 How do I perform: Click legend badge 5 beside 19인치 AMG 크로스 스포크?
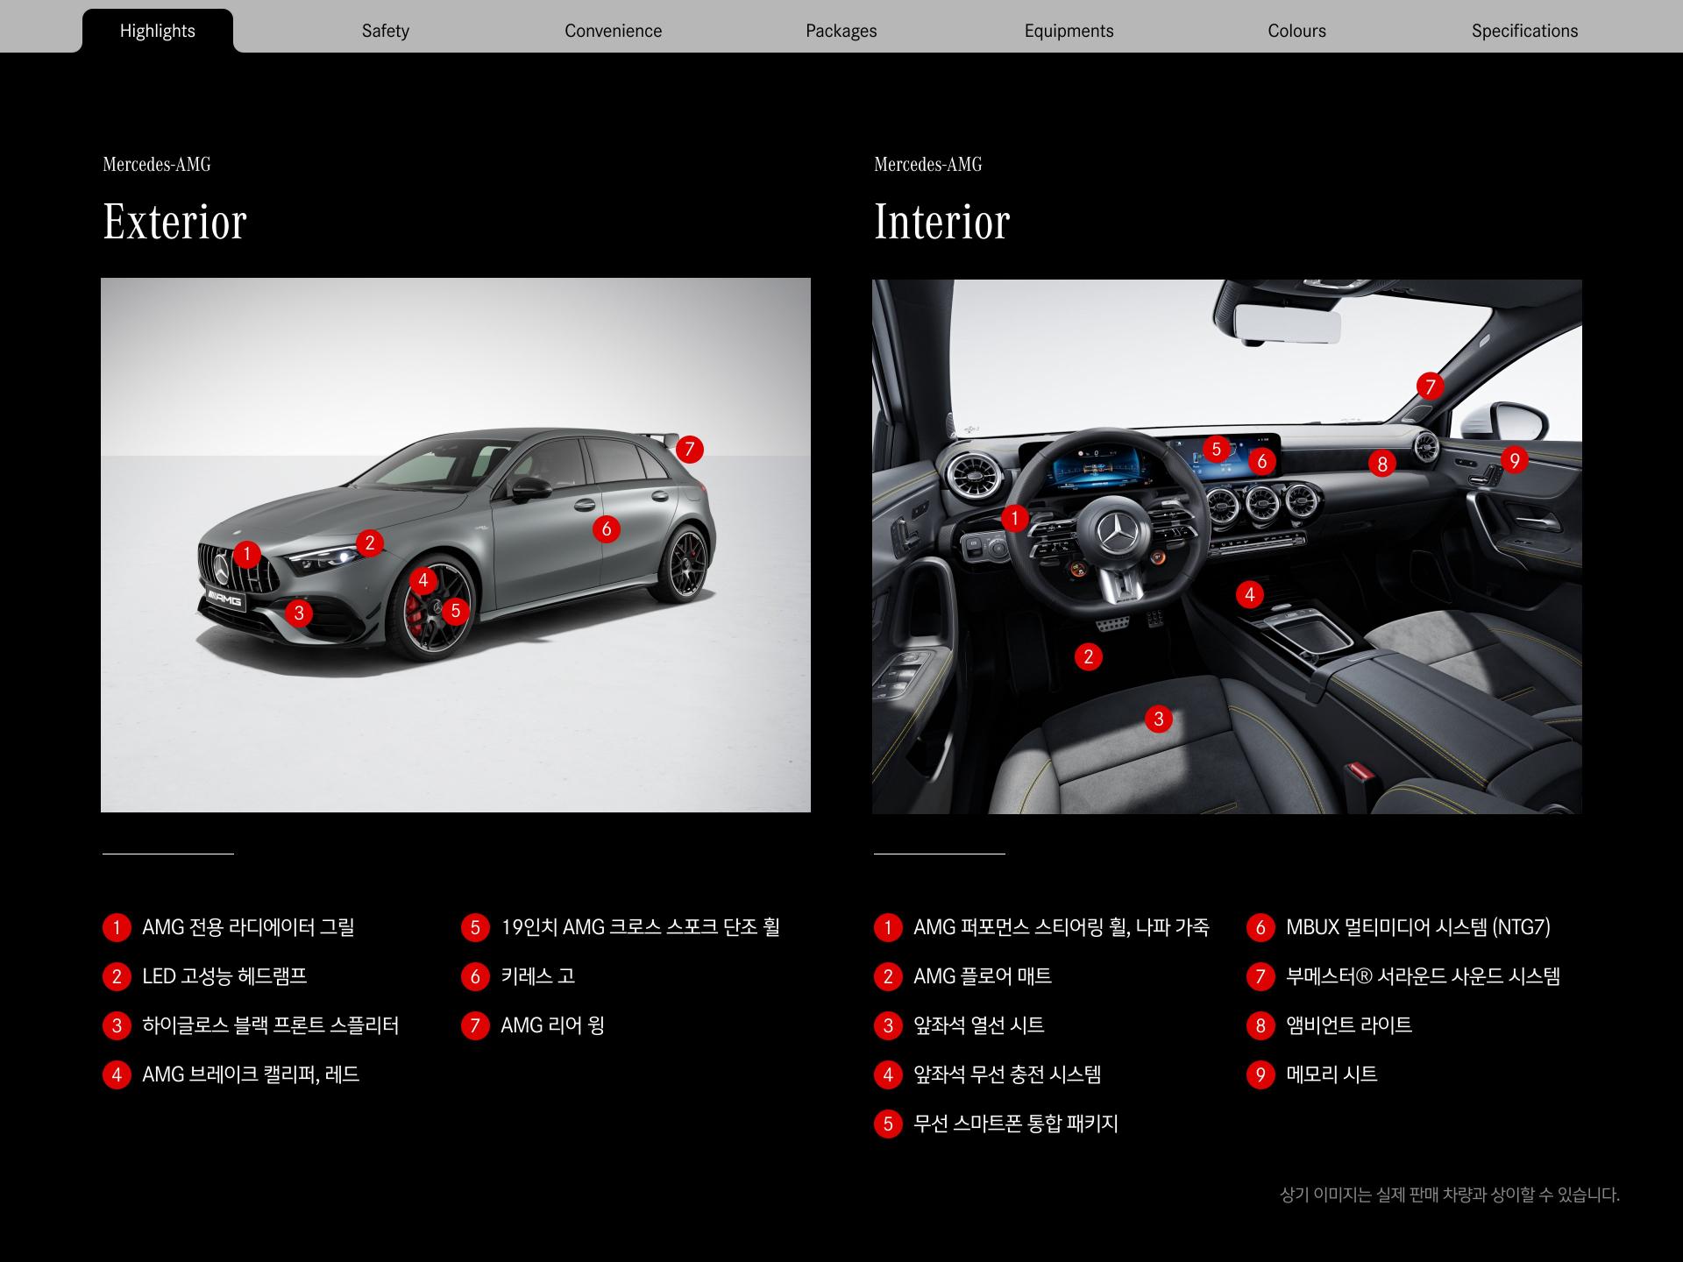pos(475,928)
